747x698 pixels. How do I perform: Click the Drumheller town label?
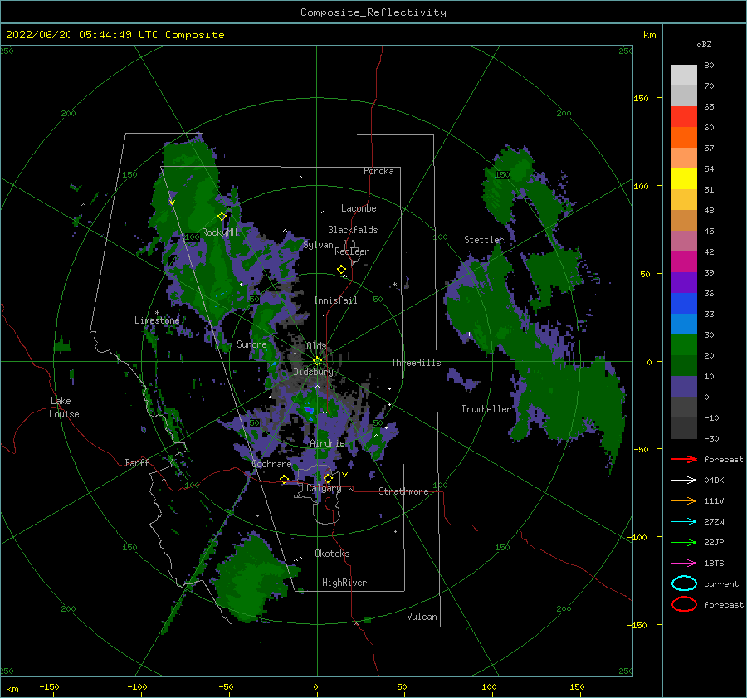pos(486,409)
